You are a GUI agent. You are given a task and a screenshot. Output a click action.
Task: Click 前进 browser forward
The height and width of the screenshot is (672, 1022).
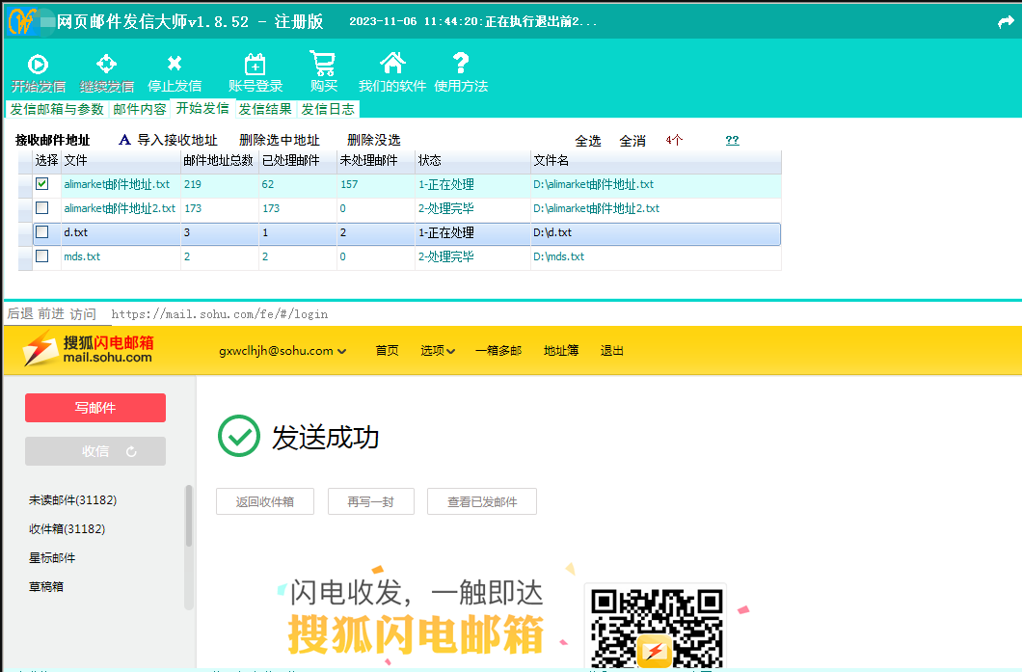(x=51, y=313)
